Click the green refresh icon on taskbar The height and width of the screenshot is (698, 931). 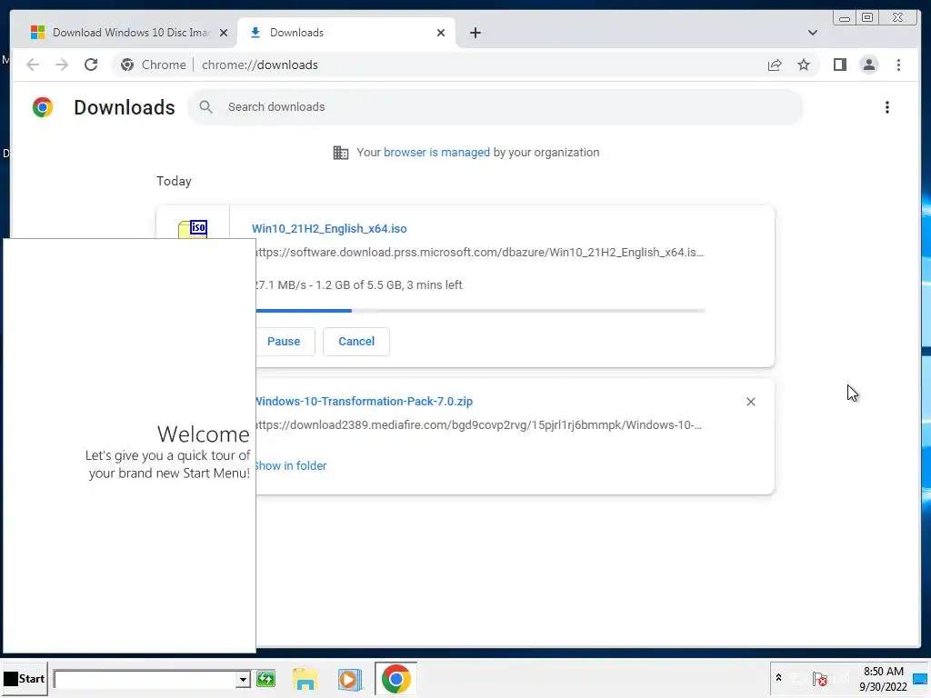(266, 679)
